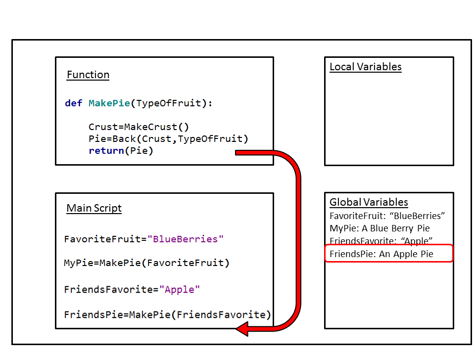
Task: Click the "Crust=MakeCrust()" code line
Action: (x=139, y=127)
